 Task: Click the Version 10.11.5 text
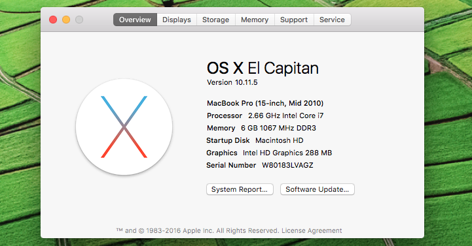232,82
